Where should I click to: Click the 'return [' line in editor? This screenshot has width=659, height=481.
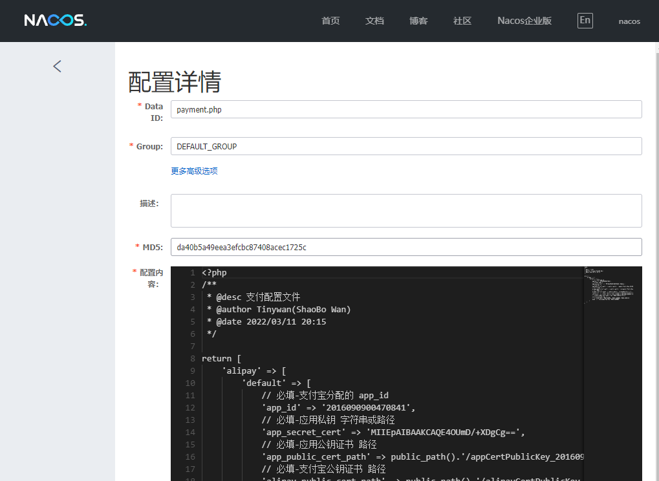(221, 358)
